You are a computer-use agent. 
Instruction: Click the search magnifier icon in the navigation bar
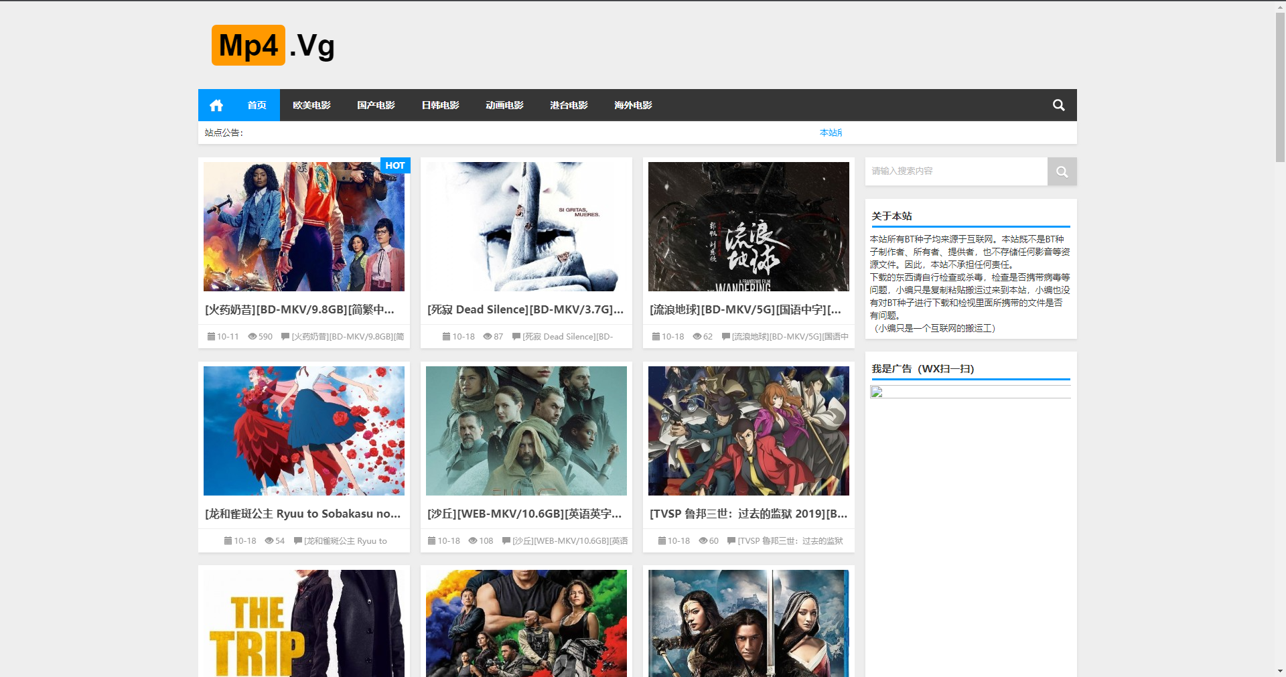pyautogui.click(x=1058, y=105)
